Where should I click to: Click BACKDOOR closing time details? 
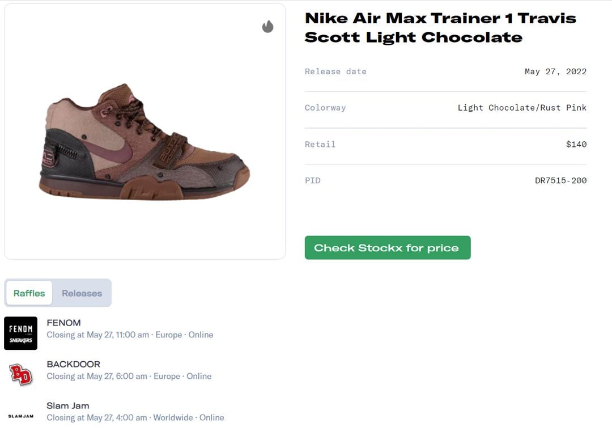[x=129, y=376]
